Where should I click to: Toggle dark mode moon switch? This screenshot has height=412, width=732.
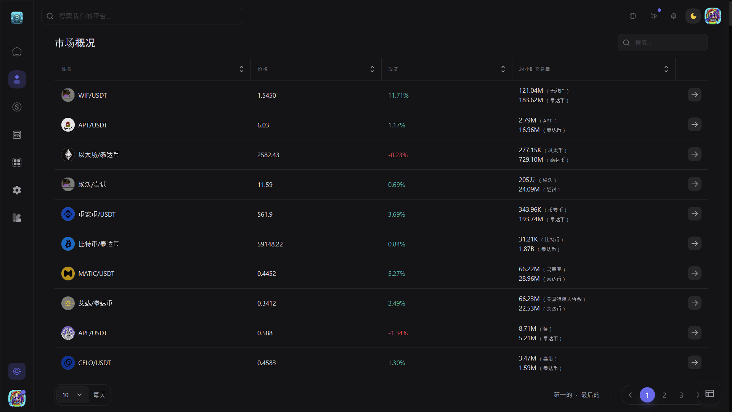693,16
